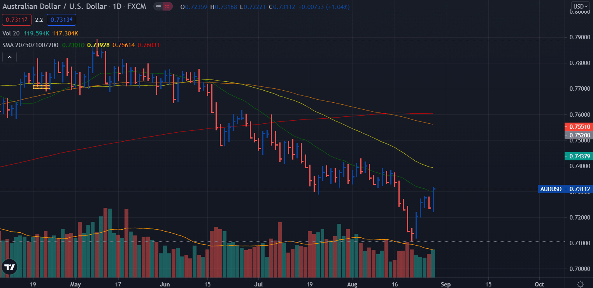Screen dimensions: 593x288
Task: Click the market status dash icon
Action: 158,7
